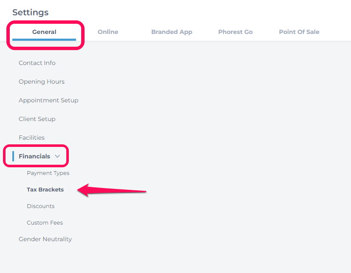Viewport: 351px width, 273px height.
Task: Switch to the General tab
Action: [x=44, y=32]
